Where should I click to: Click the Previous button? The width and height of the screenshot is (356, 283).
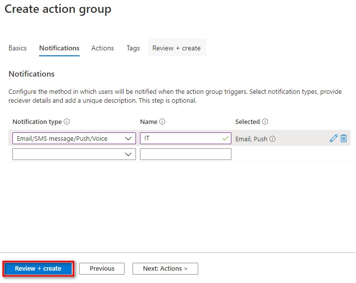[102, 269]
